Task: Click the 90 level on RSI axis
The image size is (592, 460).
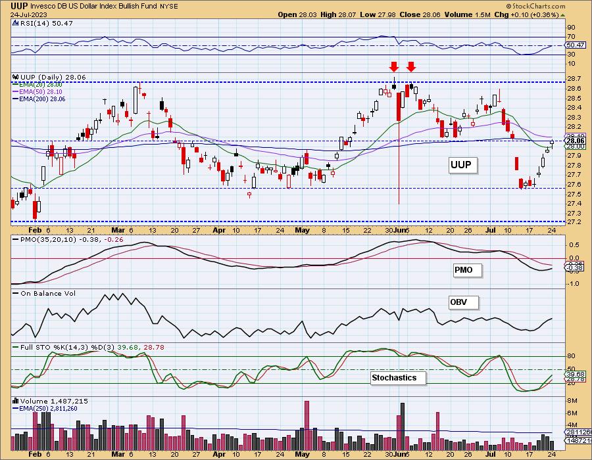Action: click(x=572, y=27)
